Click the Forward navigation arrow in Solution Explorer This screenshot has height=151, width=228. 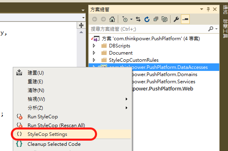(103, 19)
